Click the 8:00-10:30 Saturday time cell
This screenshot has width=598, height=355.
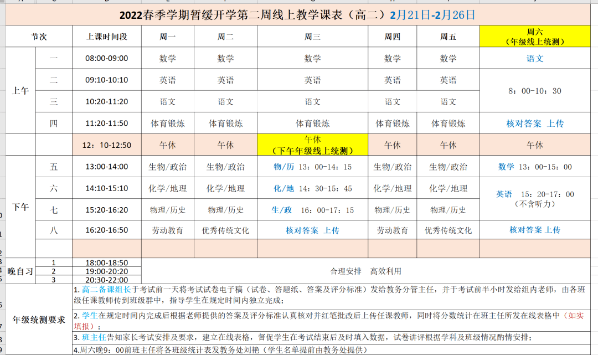coord(534,90)
